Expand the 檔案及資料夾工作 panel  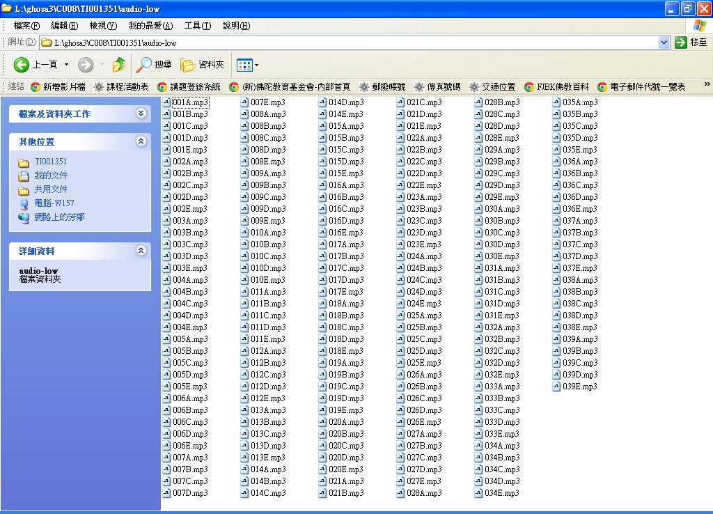click(x=141, y=114)
